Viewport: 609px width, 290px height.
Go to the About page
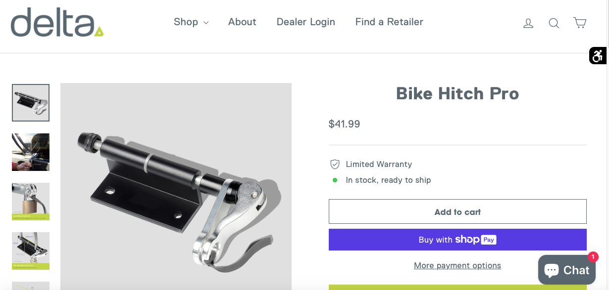click(x=242, y=22)
